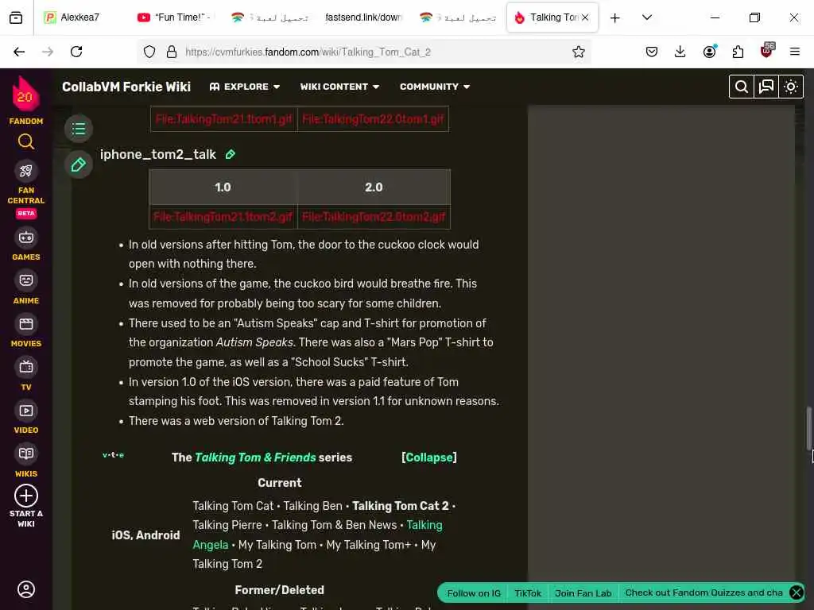This screenshot has width=814, height=610.
Task: Open Fan Central rocket icon
Action: pos(26,171)
